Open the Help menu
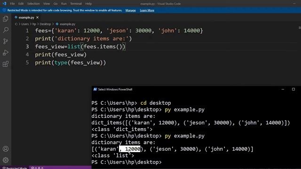The height and width of the screenshot is (169, 301). point(88,4)
